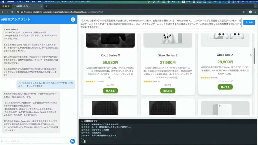Click the ヤフーショッピング store label
The height and width of the screenshot is (145, 258).
[x=225, y=81]
